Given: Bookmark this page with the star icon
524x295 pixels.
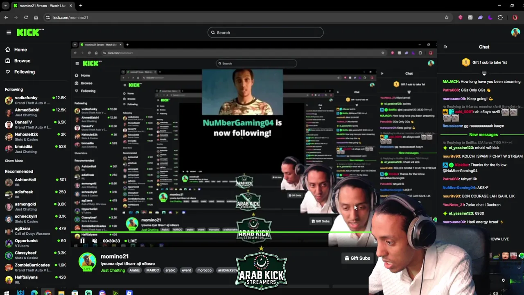Looking at the screenshot, I should (447, 17).
